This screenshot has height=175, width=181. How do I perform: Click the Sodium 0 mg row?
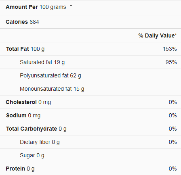(90, 115)
